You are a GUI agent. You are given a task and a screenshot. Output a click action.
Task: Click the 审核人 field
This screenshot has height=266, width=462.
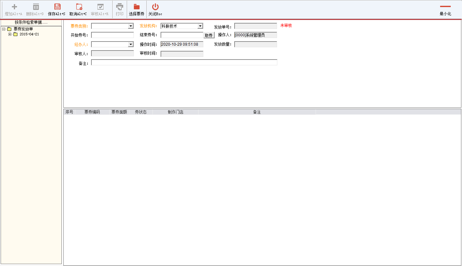(113, 53)
